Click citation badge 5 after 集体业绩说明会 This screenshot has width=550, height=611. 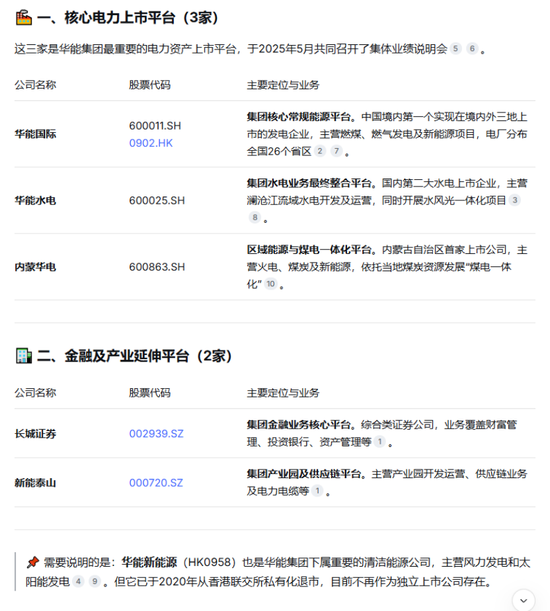pos(455,49)
